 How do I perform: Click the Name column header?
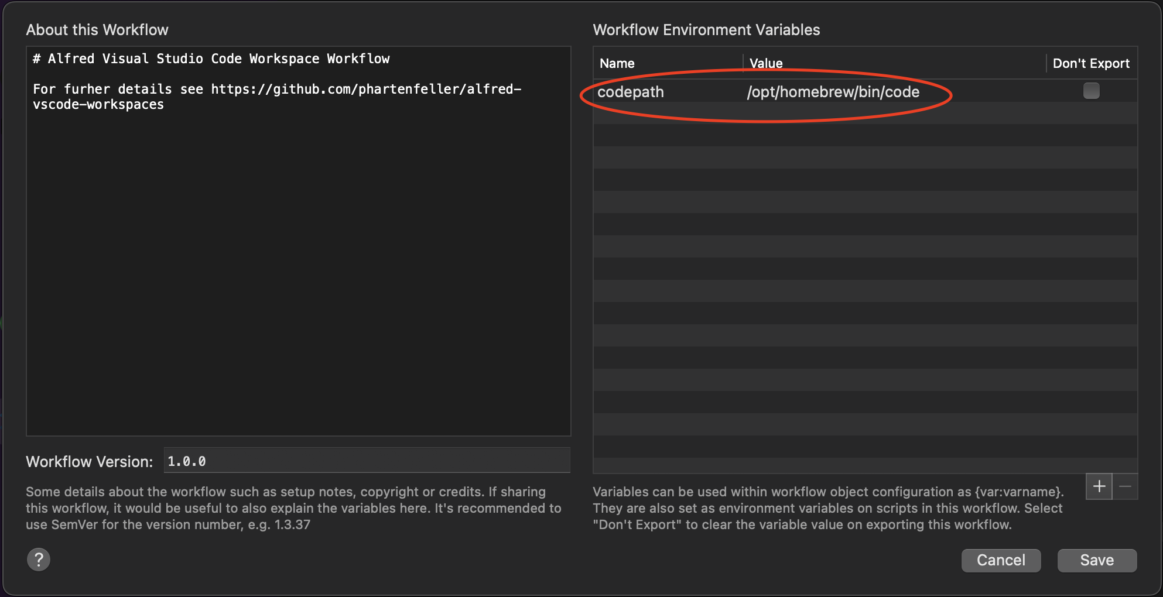pyautogui.click(x=617, y=63)
